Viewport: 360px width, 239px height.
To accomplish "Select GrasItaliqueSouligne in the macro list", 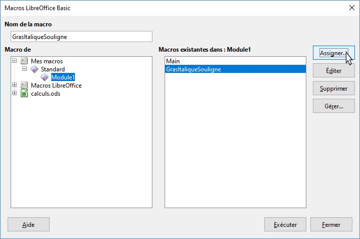I will click(x=193, y=69).
